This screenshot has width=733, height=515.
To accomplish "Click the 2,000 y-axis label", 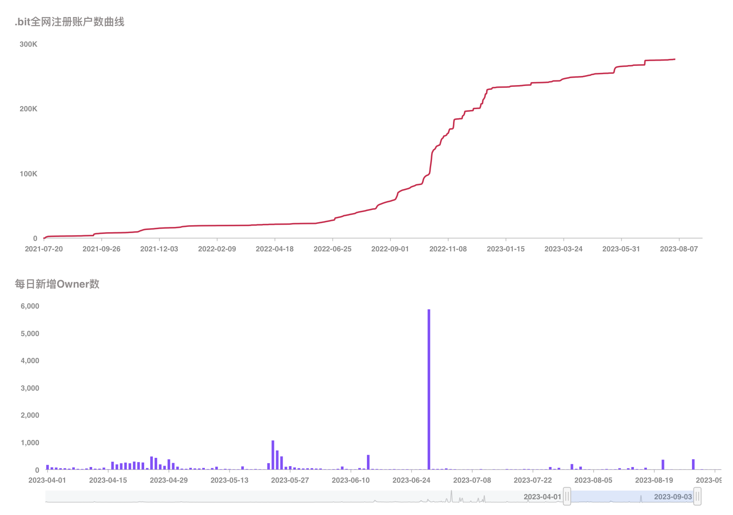I will point(30,415).
